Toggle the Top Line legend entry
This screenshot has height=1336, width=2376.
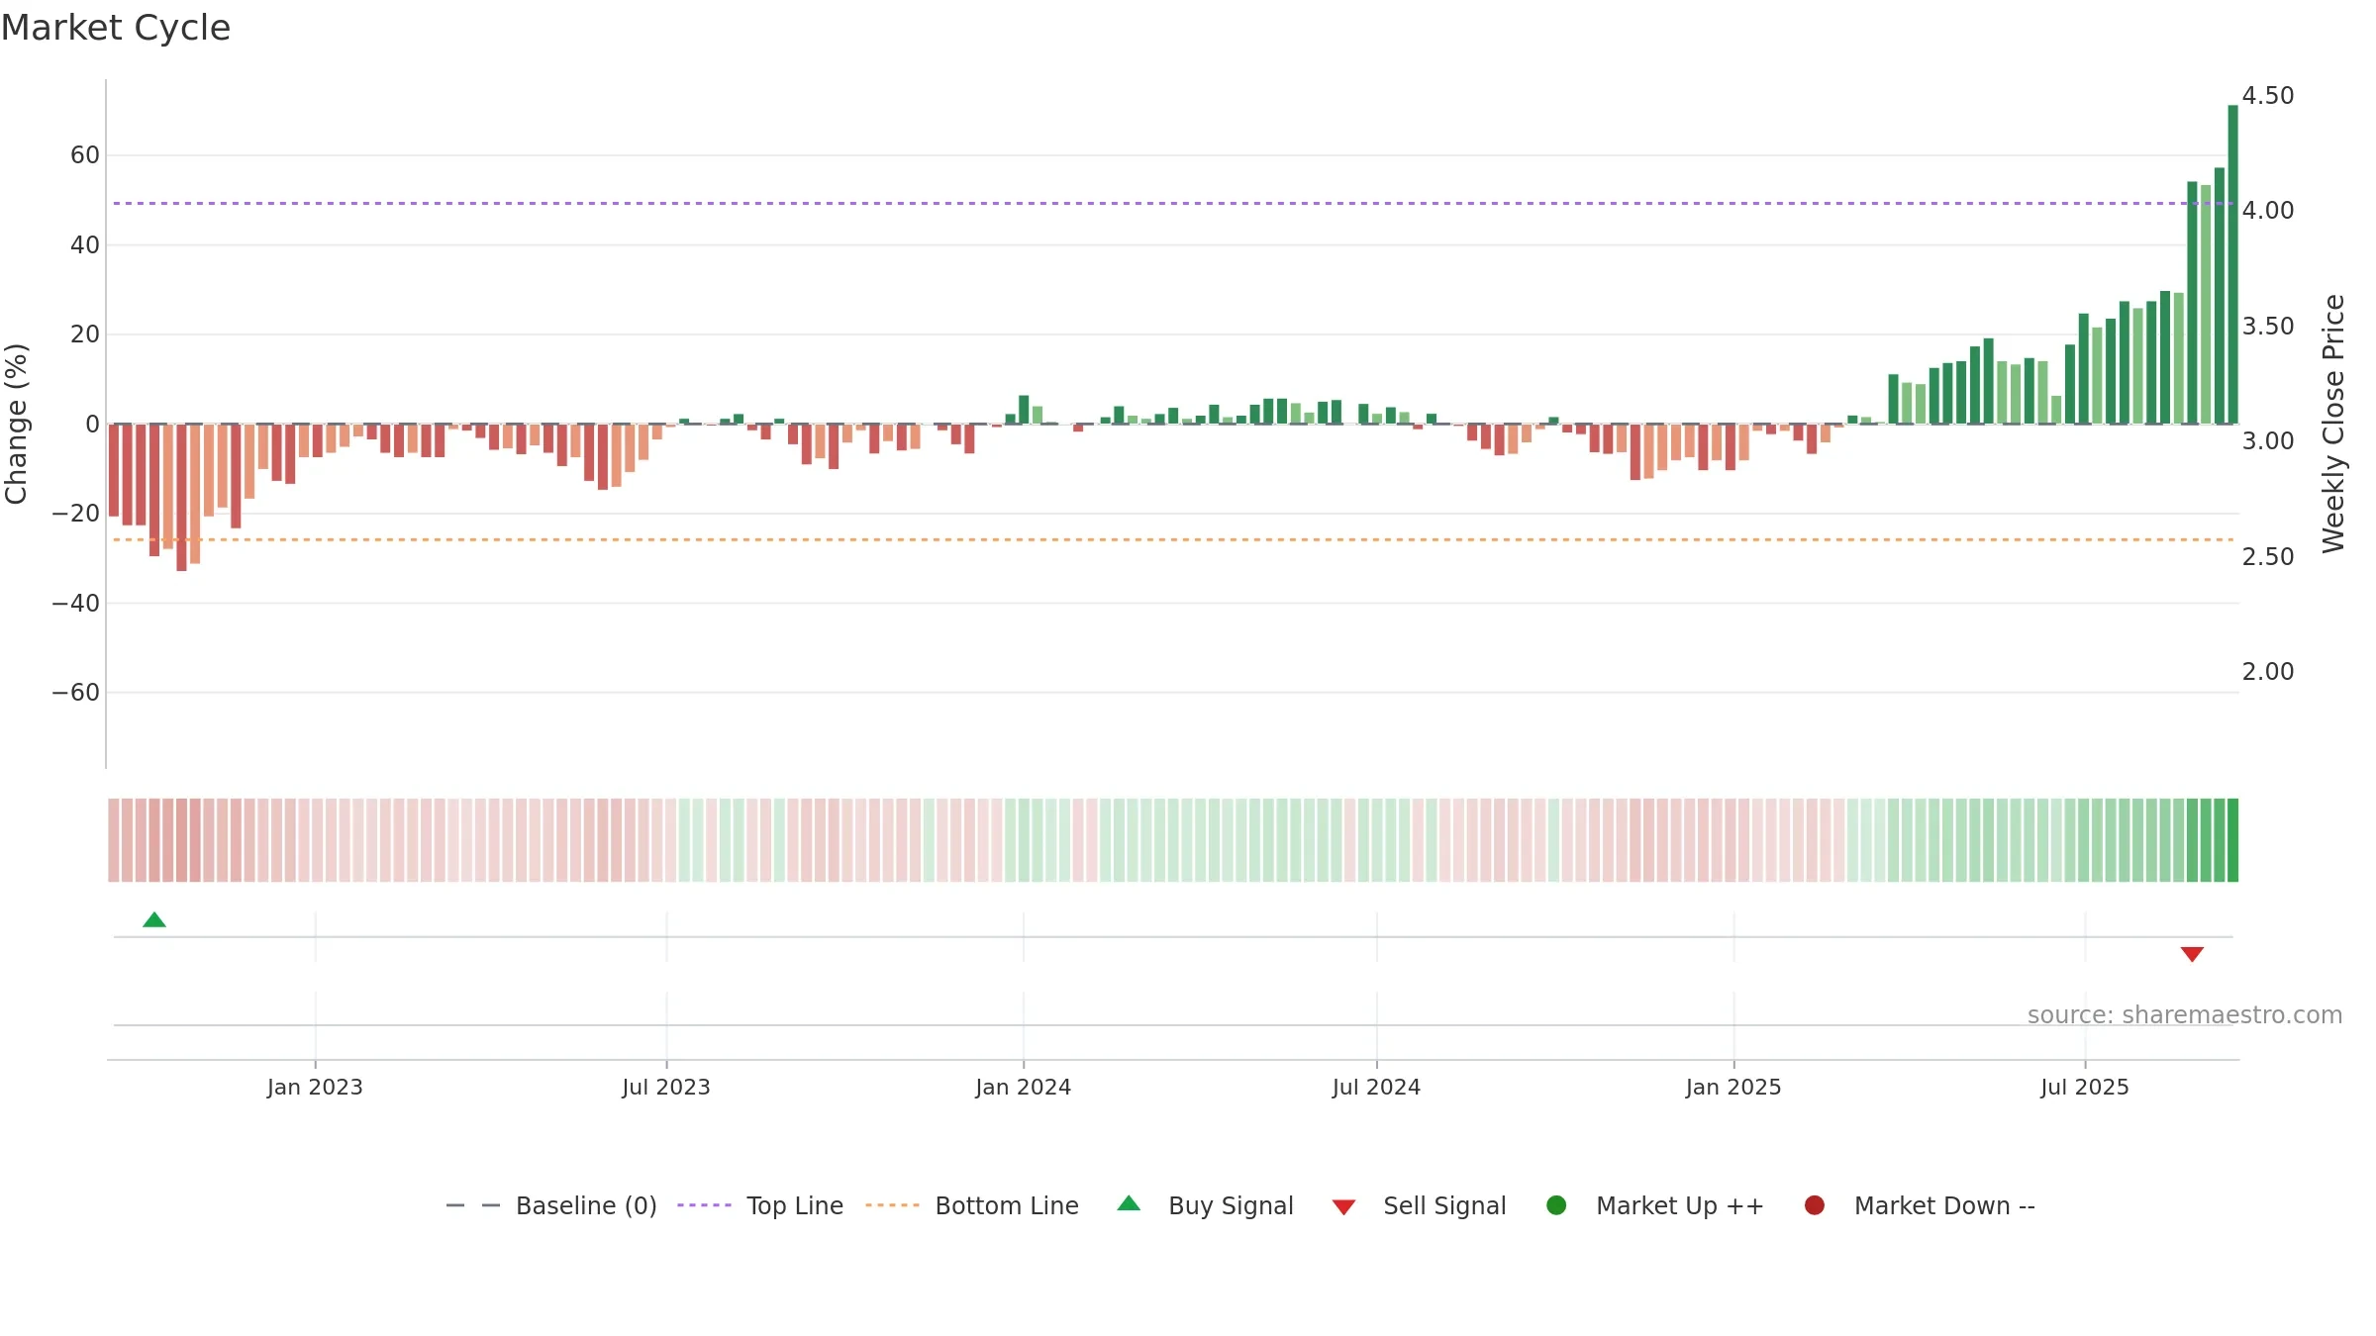[760, 1205]
